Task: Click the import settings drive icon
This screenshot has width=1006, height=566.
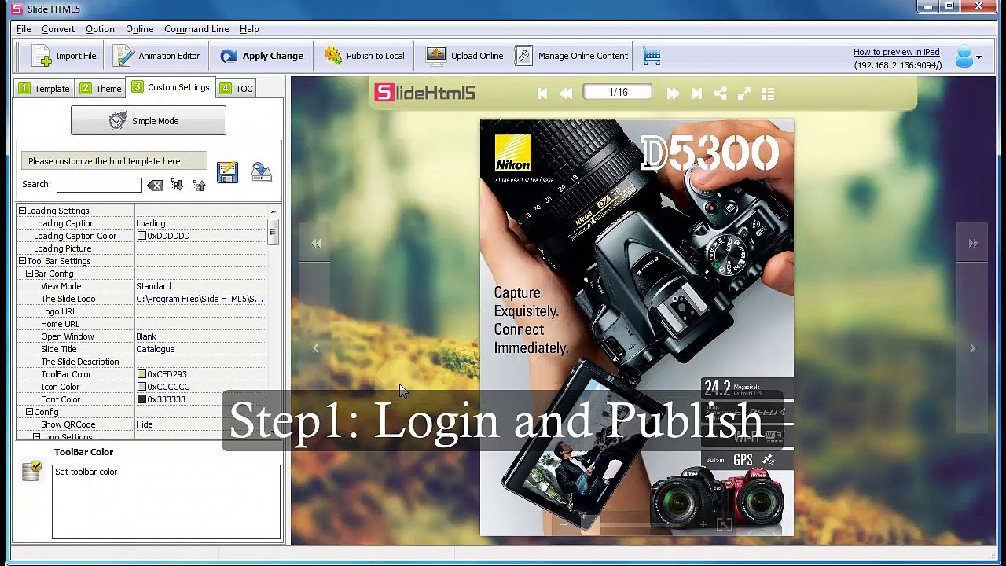Action: 261,173
